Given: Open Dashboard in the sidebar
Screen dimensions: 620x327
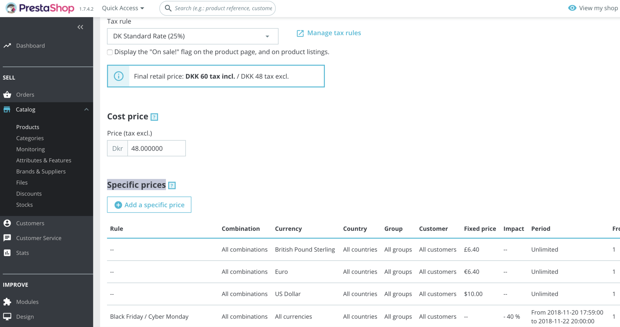Looking at the screenshot, I should coord(30,45).
